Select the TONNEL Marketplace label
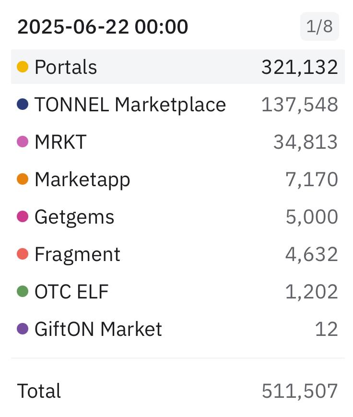The height and width of the screenshot is (417, 353). click(x=130, y=104)
